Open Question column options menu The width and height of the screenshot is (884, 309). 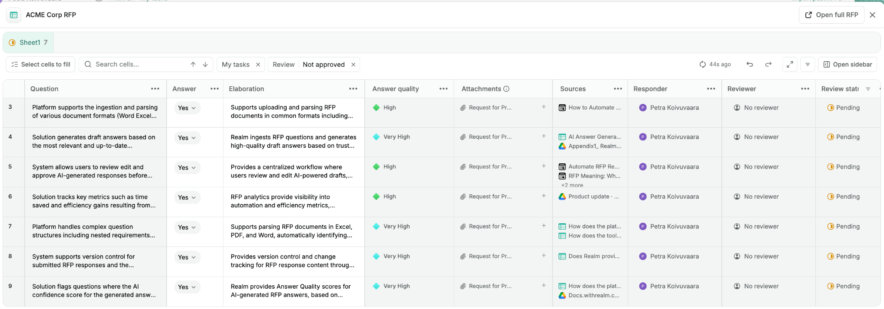(155, 89)
